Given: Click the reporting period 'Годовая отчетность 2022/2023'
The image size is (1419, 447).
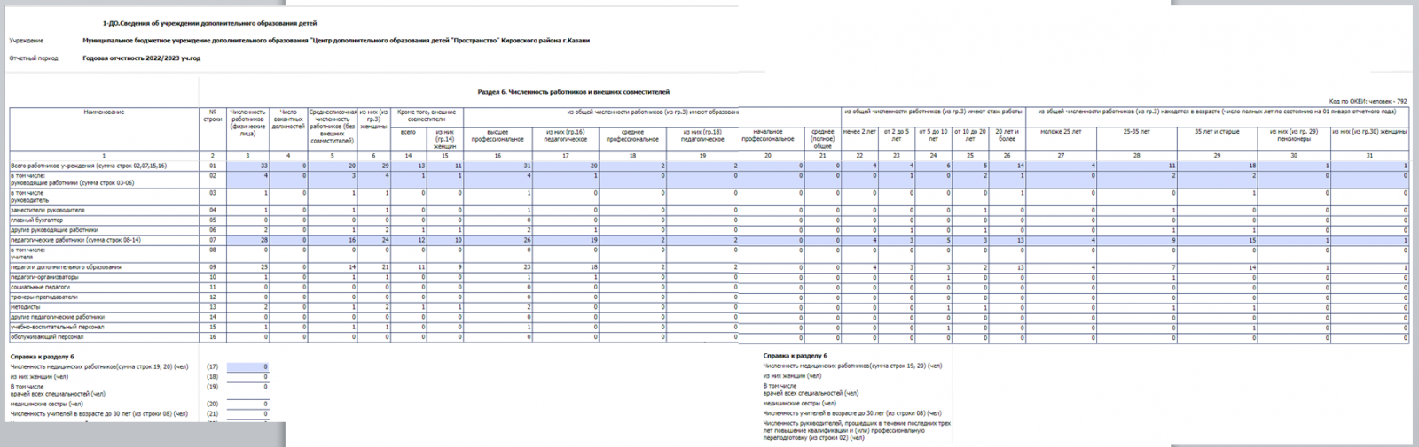Looking at the screenshot, I should pos(142,58).
